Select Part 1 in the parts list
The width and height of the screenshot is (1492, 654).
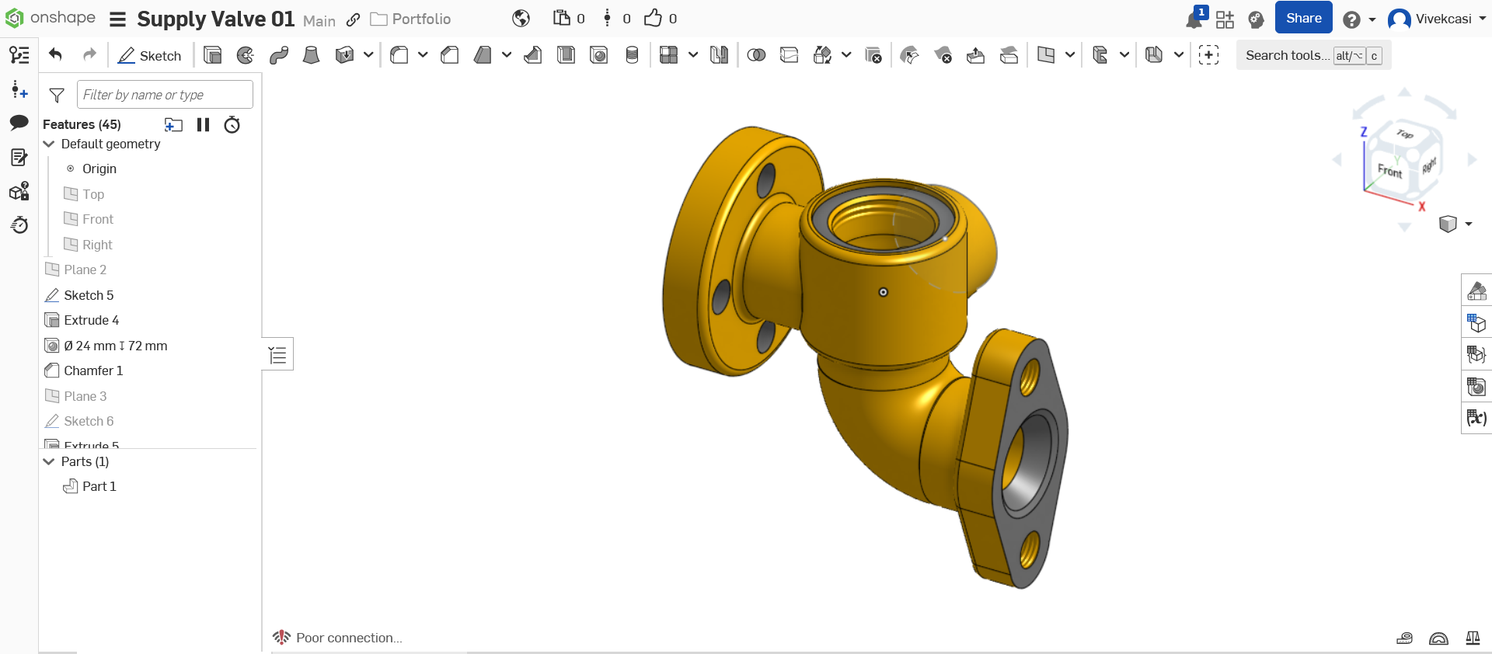click(x=99, y=486)
